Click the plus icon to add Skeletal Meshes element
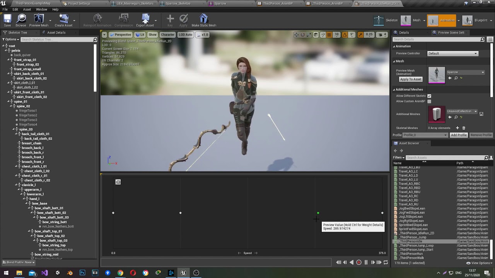The height and width of the screenshot is (278, 495). (x=457, y=128)
